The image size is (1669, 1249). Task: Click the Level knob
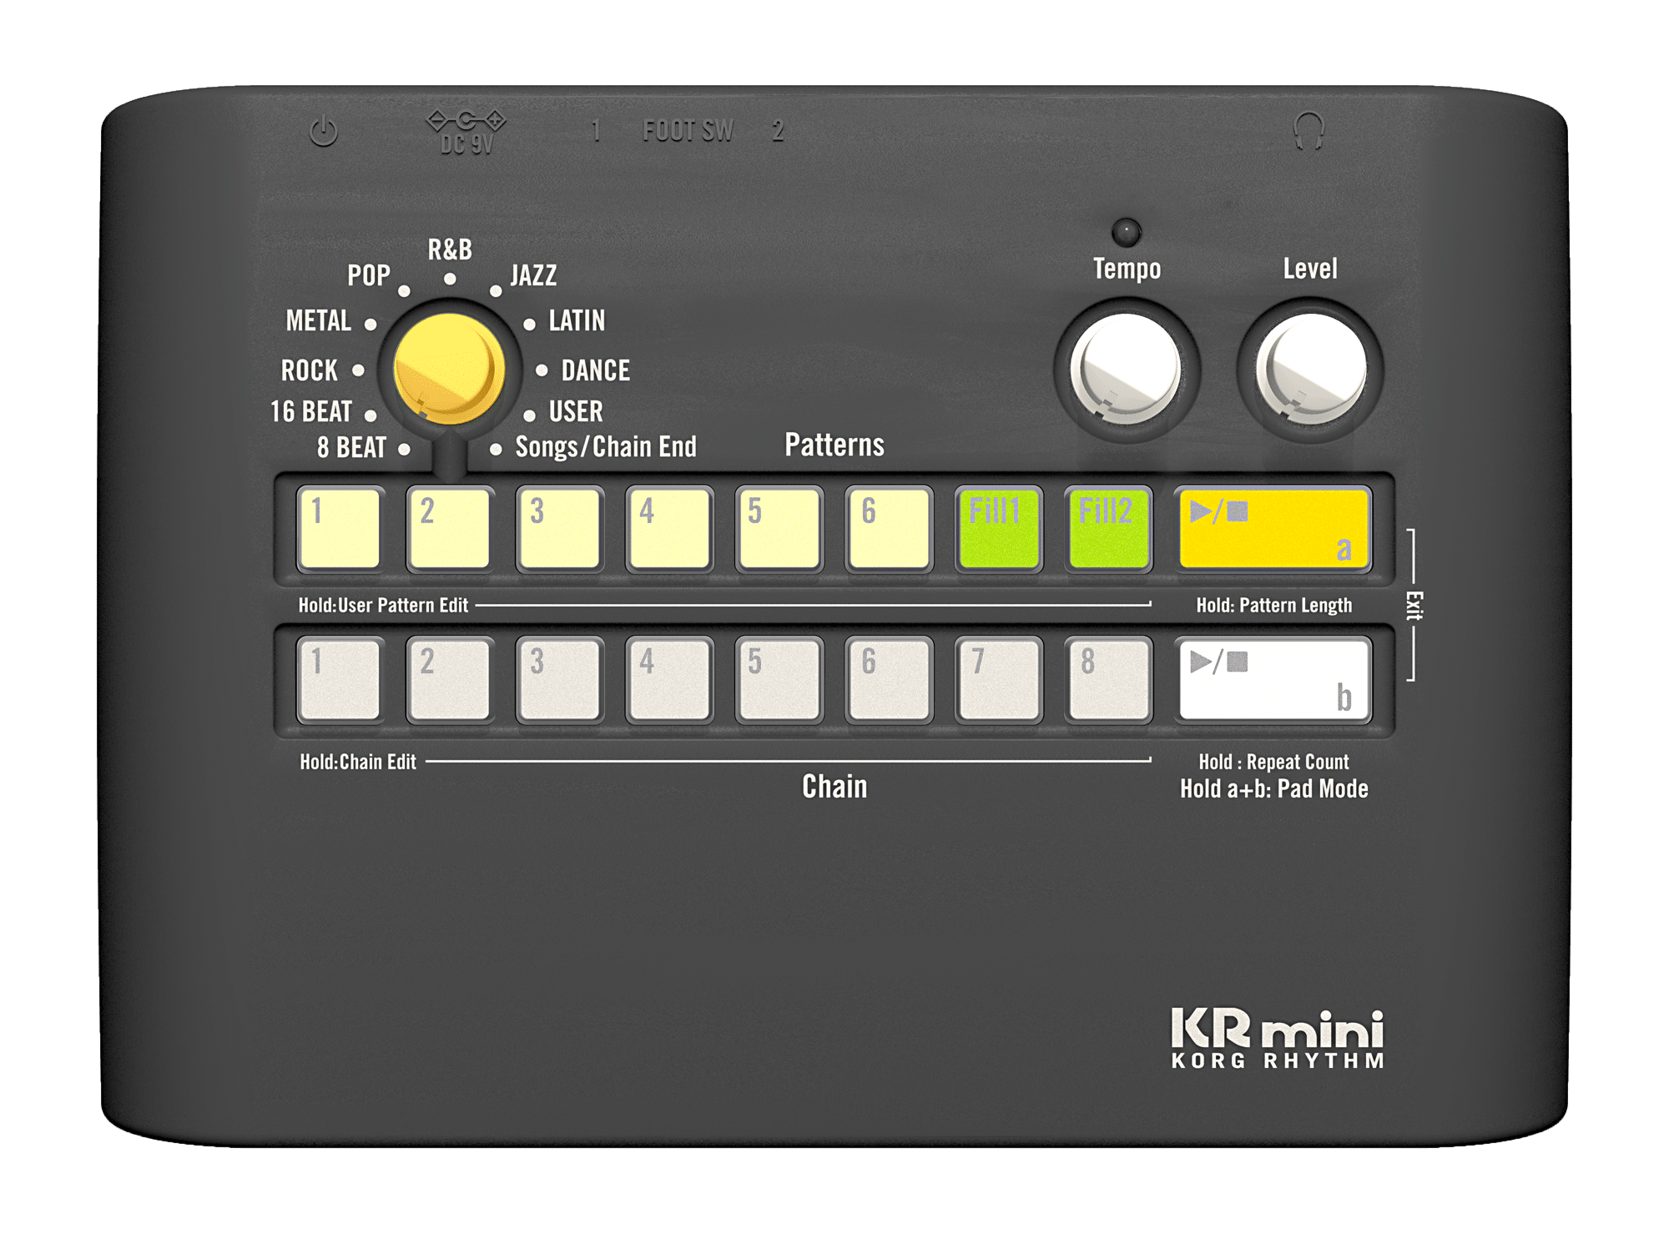(1310, 370)
